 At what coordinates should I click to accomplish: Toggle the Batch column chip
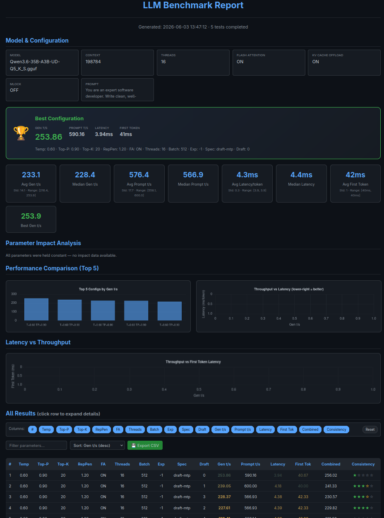[154, 430]
